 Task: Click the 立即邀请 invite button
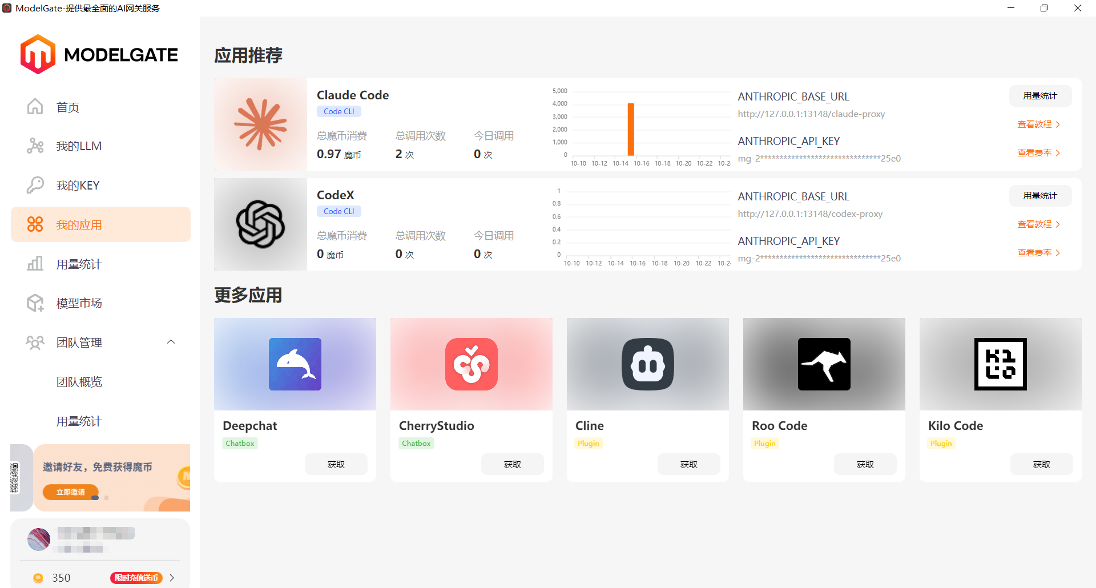71,492
